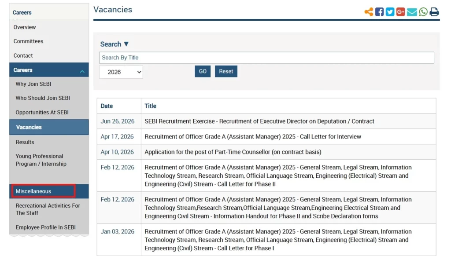Open Results sidebar item
The width and height of the screenshot is (451, 256).
25,142
